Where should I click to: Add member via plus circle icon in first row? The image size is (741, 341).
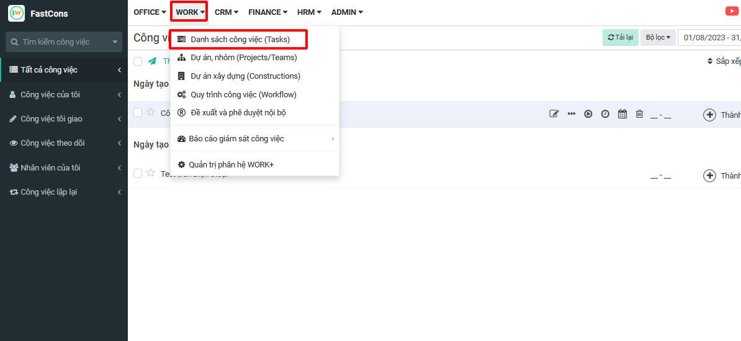[709, 115]
